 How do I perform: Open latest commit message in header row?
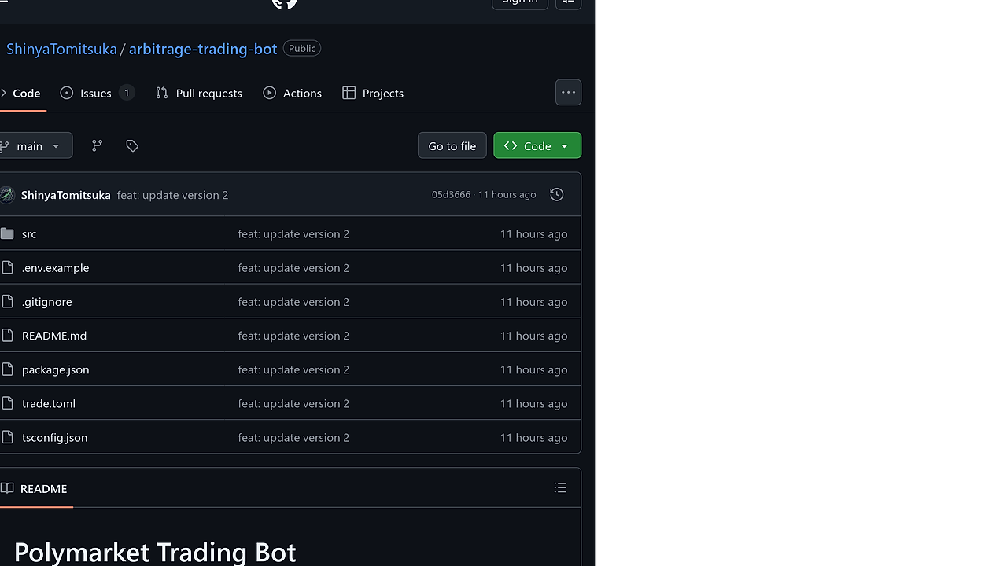pos(172,195)
